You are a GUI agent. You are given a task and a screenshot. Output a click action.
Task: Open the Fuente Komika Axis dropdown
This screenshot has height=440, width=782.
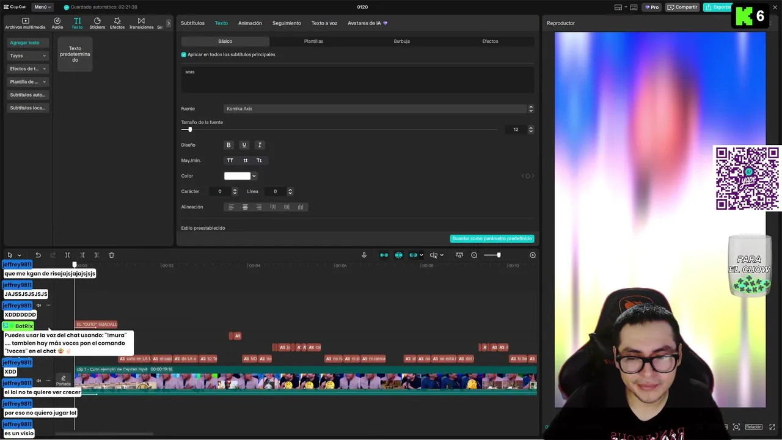pos(379,109)
